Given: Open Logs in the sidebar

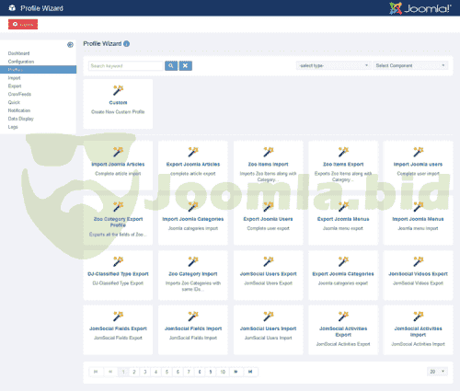Looking at the screenshot, I should (x=13, y=127).
